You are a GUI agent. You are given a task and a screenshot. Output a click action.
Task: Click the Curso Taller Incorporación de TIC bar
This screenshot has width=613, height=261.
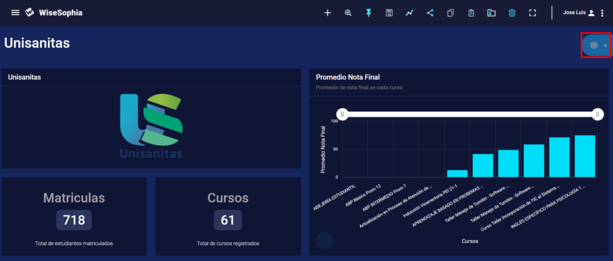click(x=559, y=157)
